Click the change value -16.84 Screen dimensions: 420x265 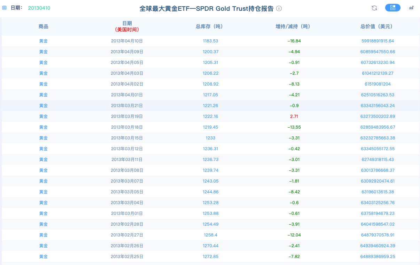tap(294, 41)
